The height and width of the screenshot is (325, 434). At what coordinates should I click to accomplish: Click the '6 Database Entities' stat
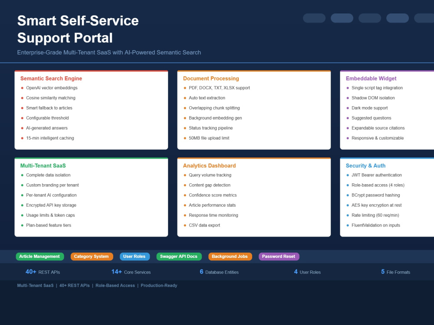(219, 272)
